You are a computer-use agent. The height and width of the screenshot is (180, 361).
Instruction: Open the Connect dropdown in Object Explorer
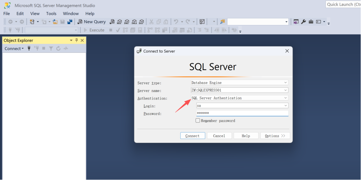tap(14, 48)
